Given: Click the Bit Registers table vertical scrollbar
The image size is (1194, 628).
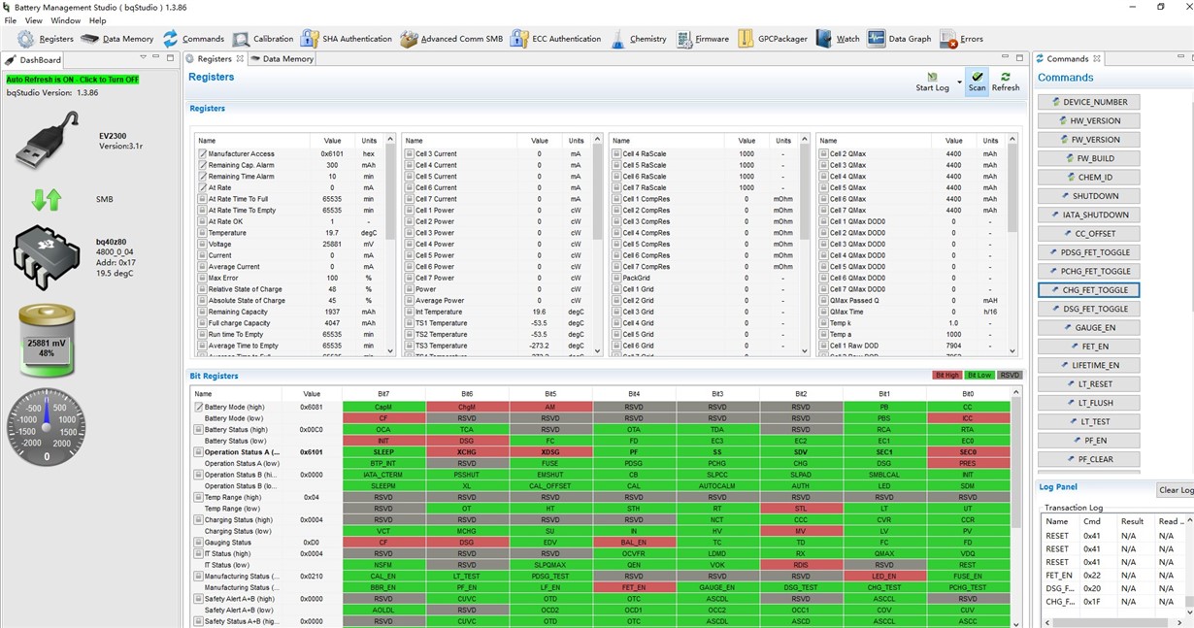Looking at the screenshot, I should (1016, 505).
